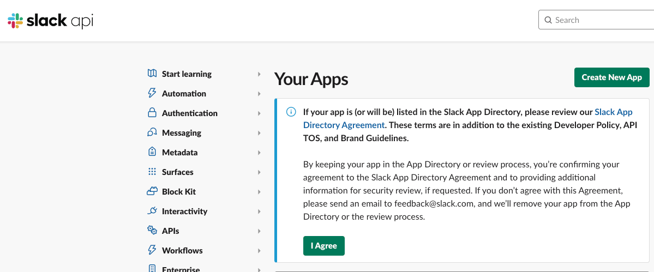This screenshot has height=272, width=654.
Task: Open the Enterprise menu item
Action: point(181,269)
